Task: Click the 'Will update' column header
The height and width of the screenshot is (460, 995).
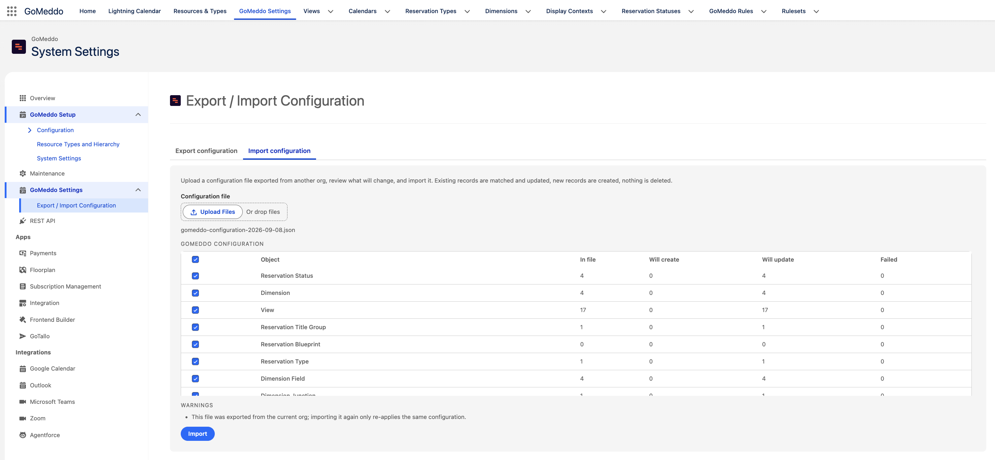Action: point(778,259)
